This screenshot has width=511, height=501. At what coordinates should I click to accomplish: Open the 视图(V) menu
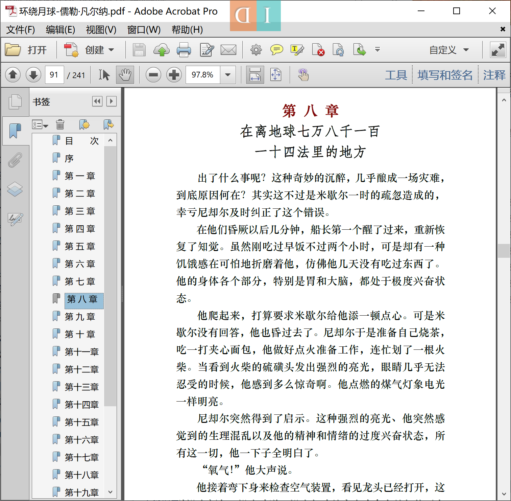click(101, 30)
